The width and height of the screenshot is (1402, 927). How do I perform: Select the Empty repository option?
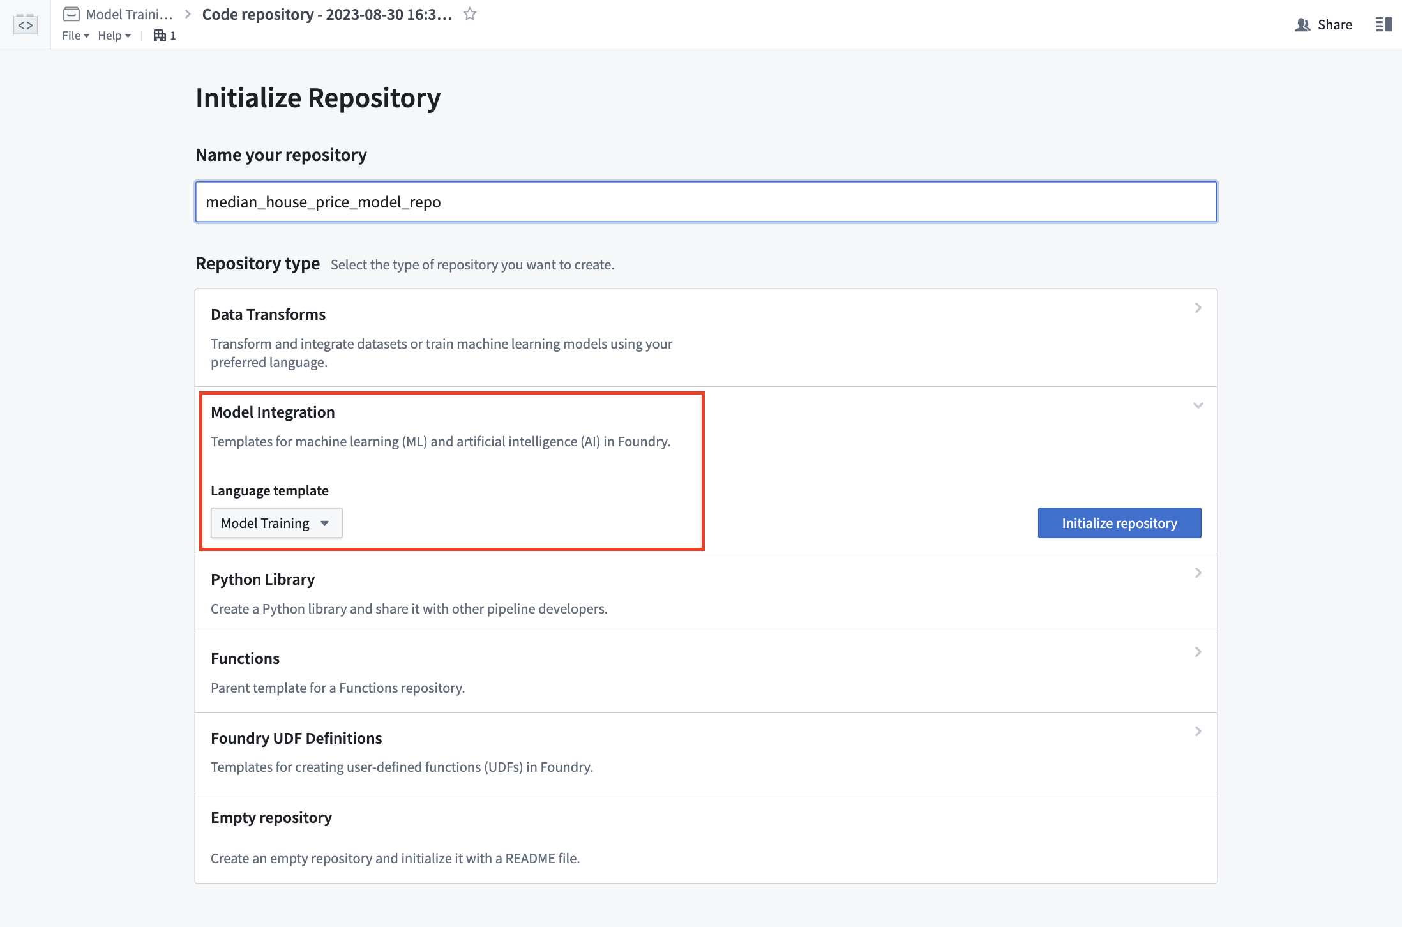706,838
